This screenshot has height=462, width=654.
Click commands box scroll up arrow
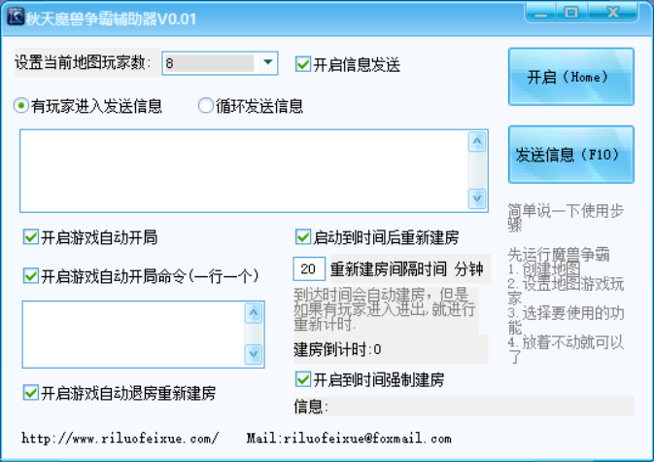pyautogui.click(x=254, y=313)
